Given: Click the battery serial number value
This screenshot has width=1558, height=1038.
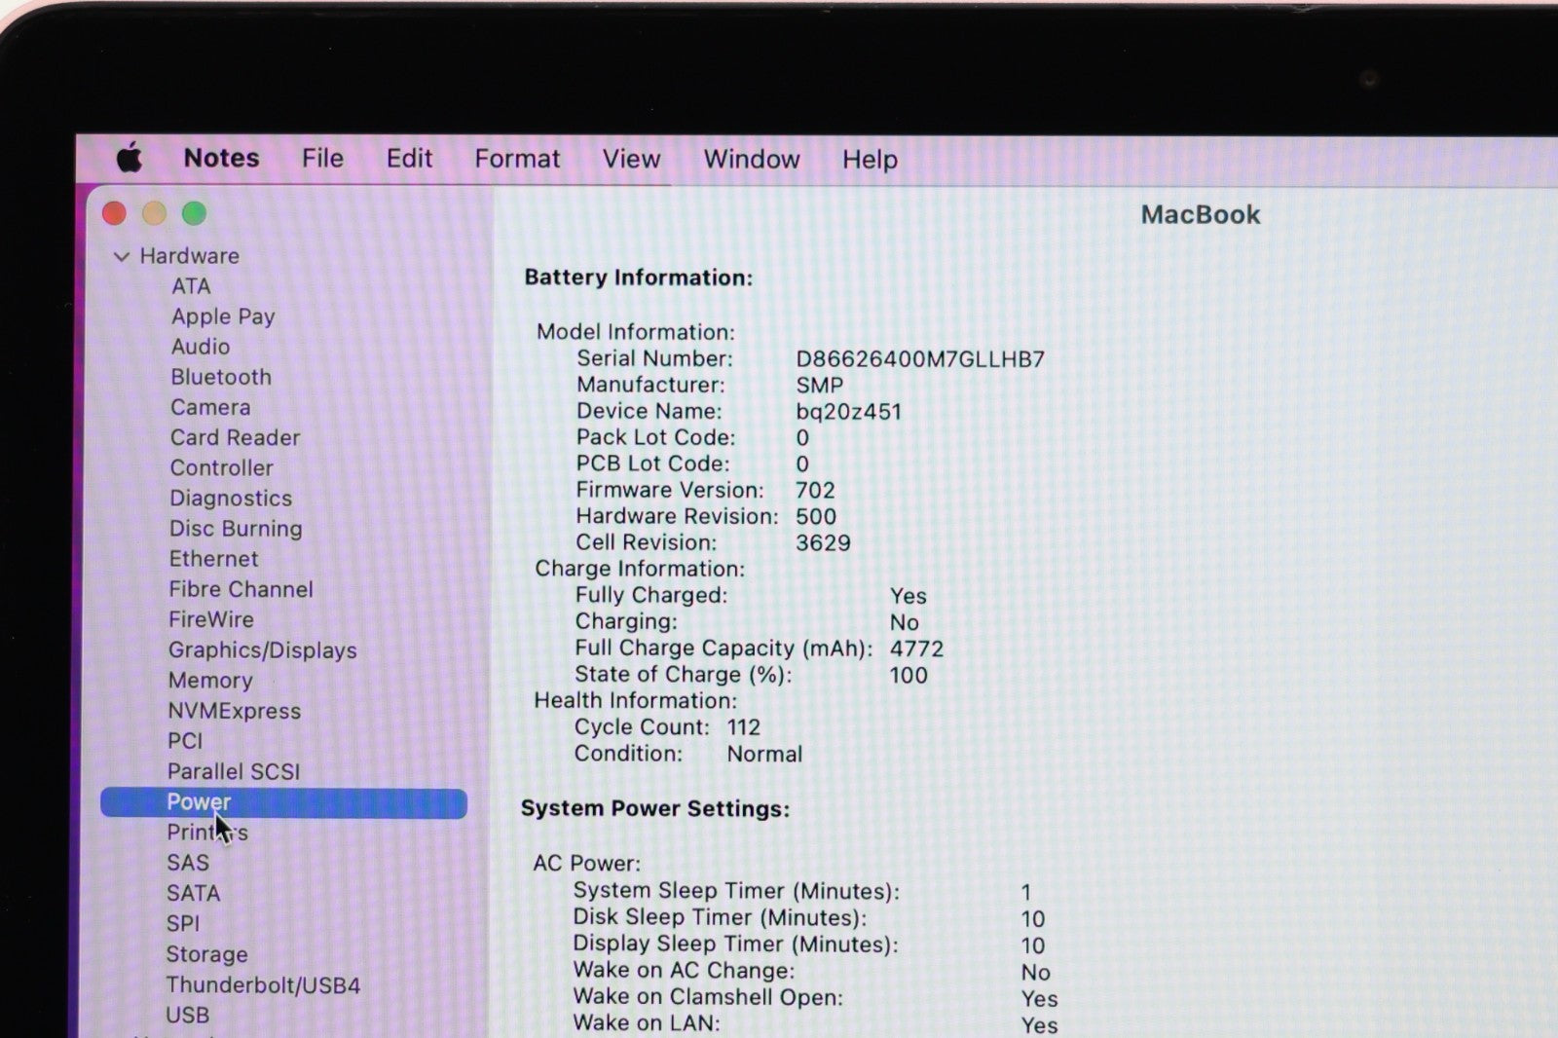Looking at the screenshot, I should (919, 358).
